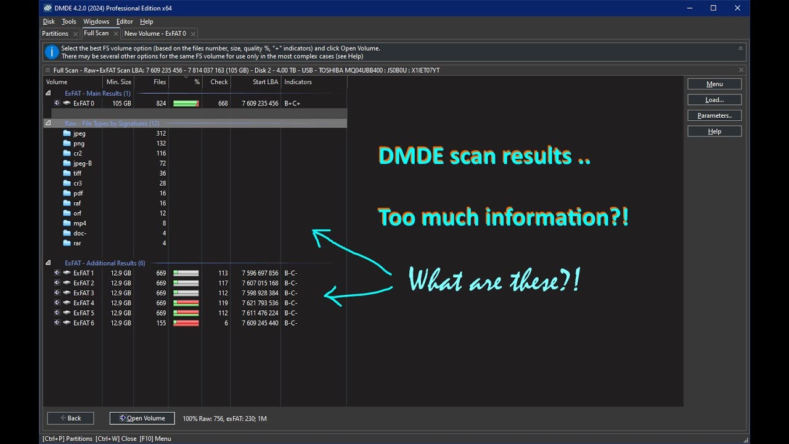789x444 pixels.
Task: Sort by the Check column header
Action: point(216,81)
